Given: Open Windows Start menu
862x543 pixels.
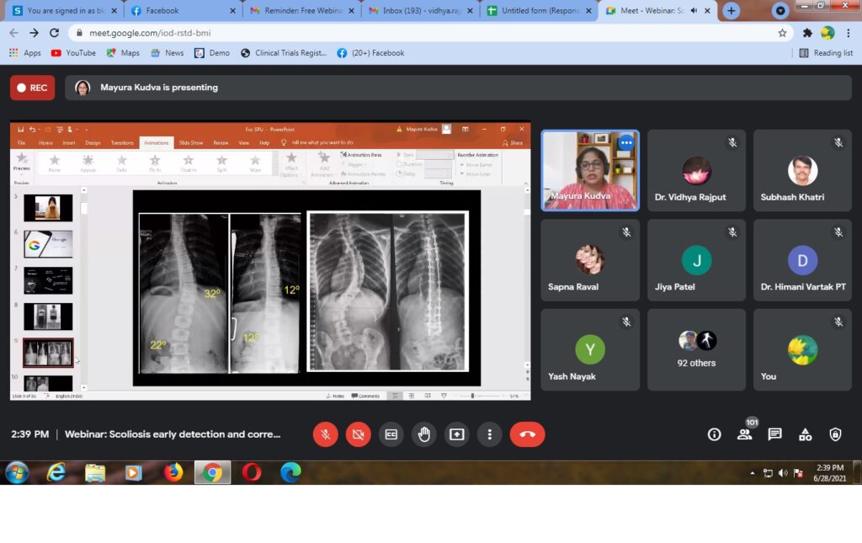Looking at the screenshot, I should tap(17, 472).
